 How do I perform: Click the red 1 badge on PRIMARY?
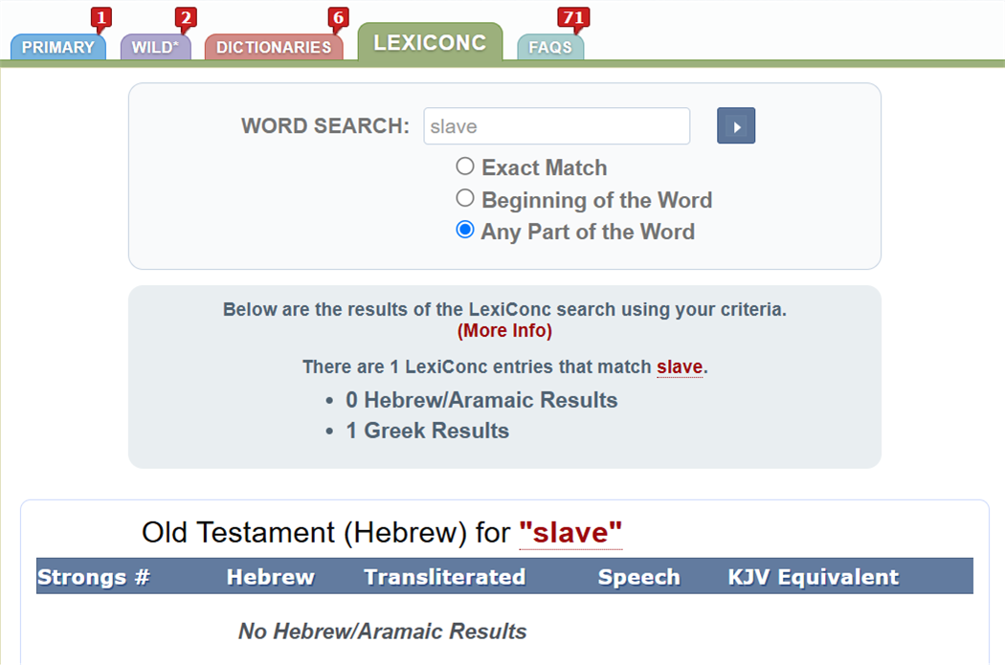(x=100, y=18)
